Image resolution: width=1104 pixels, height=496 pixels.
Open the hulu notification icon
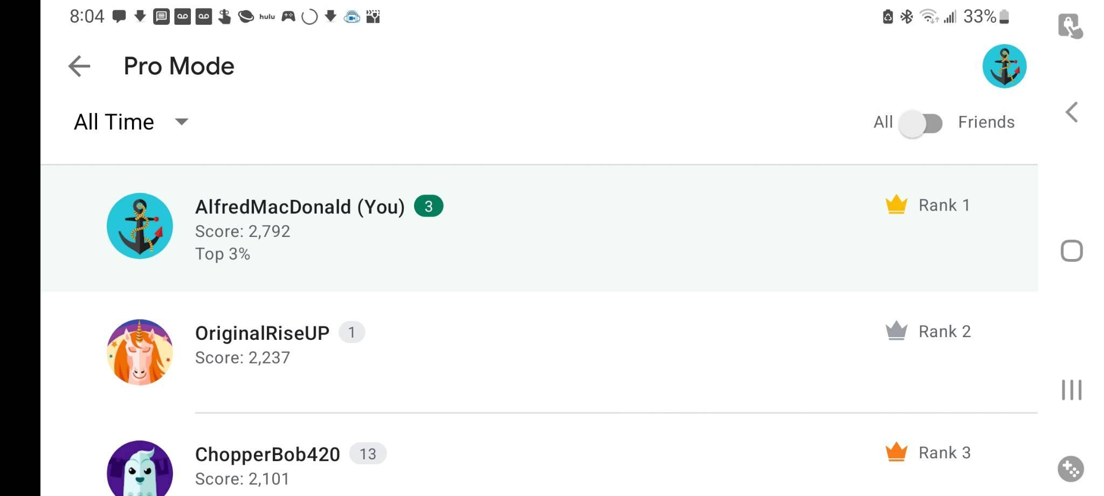266,16
